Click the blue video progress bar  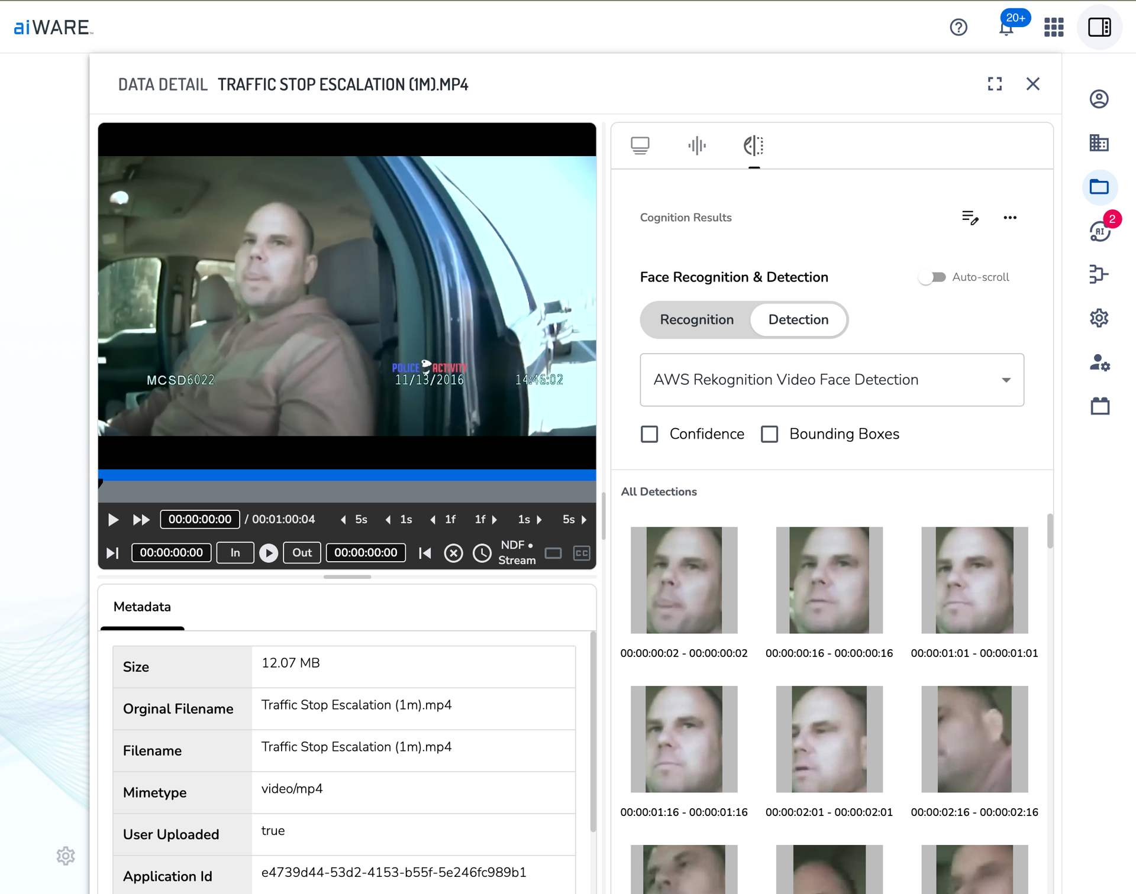[x=347, y=475]
